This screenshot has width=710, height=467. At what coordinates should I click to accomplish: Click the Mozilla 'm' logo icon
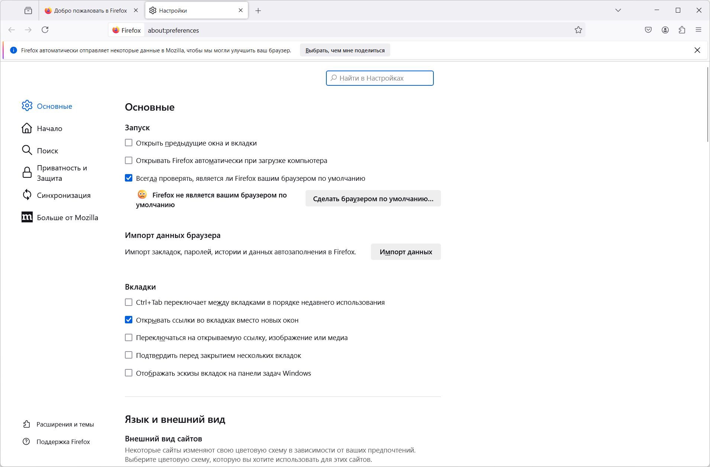coord(27,217)
